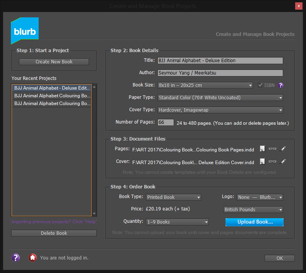Click the link icon in Cover row
Screen dimensions: 306x273
(272, 161)
